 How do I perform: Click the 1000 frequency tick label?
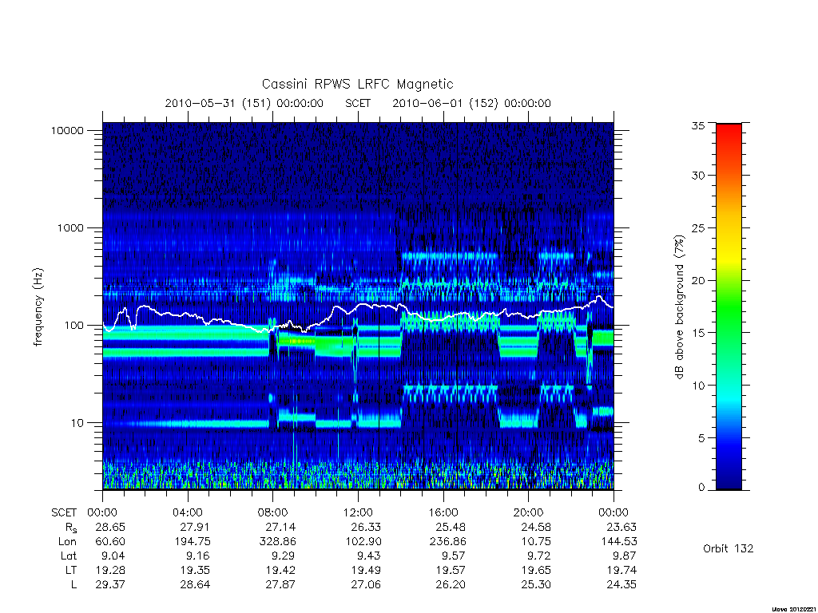[x=70, y=227]
